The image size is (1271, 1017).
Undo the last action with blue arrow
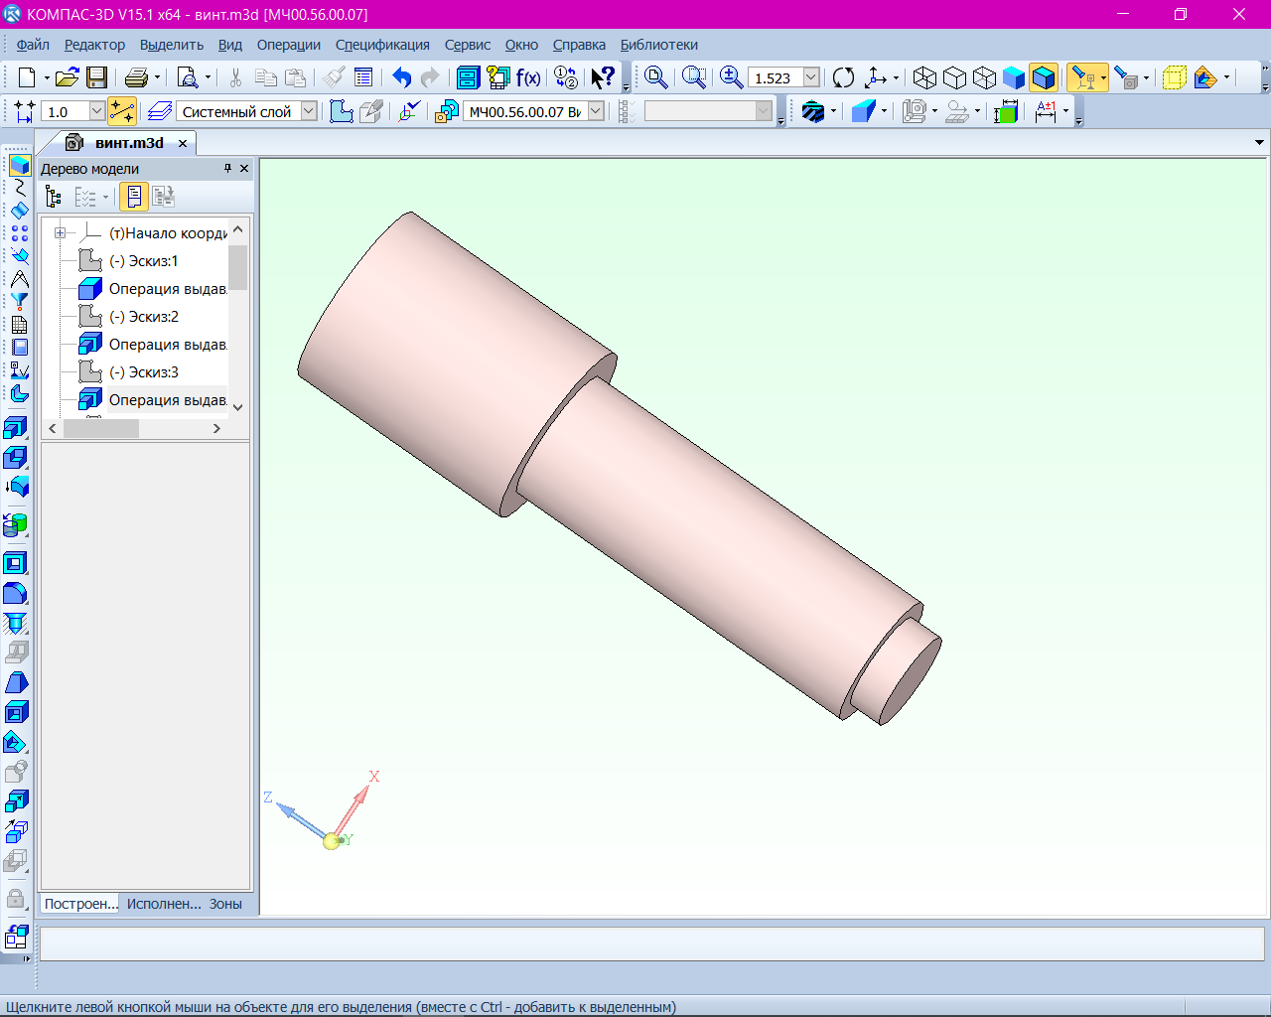click(x=401, y=77)
